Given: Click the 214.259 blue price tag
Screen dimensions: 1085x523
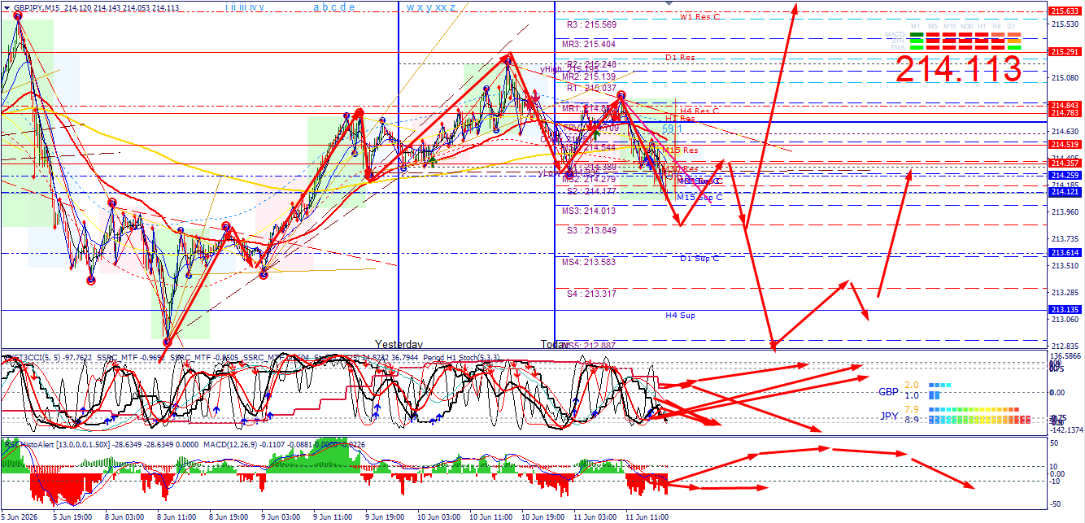Looking at the screenshot, I should click(x=1065, y=176).
